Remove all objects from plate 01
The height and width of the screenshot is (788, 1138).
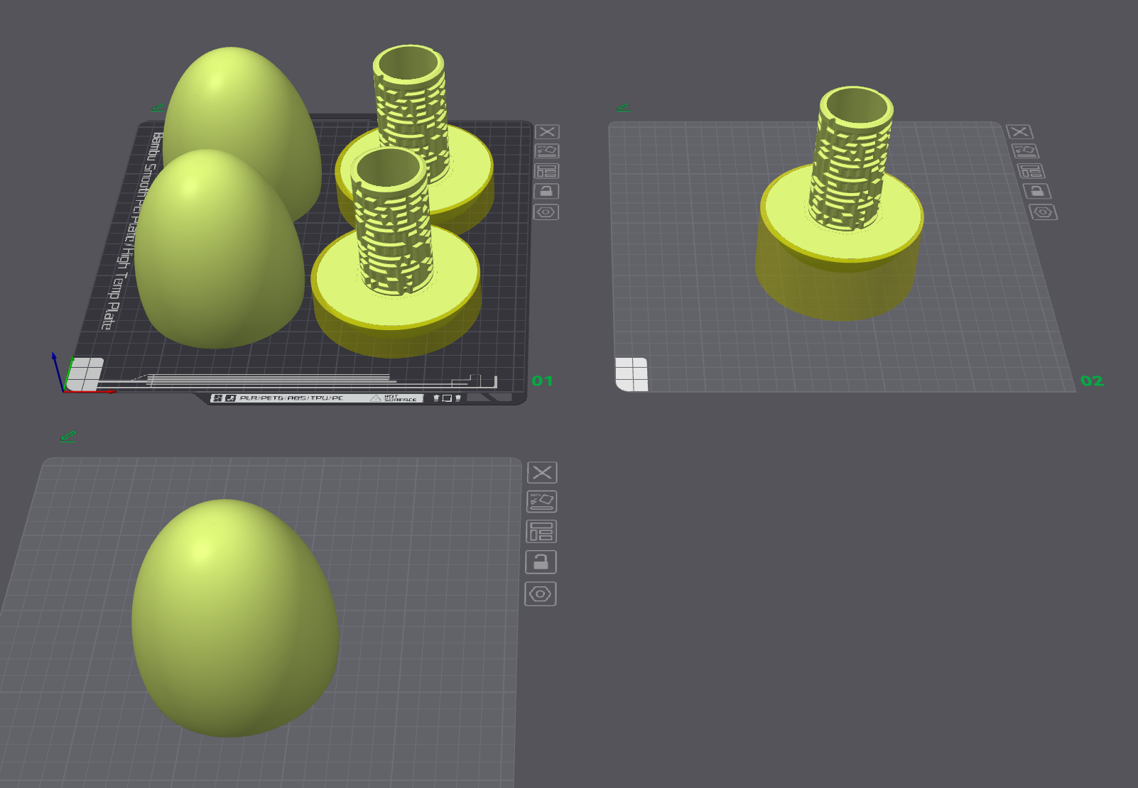click(547, 132)
